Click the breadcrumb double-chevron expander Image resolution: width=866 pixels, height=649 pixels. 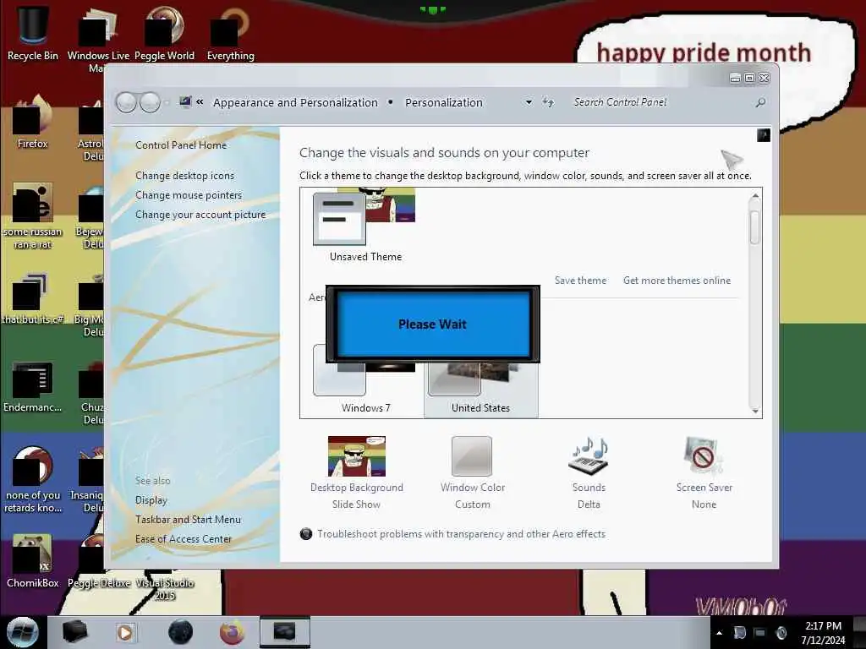coord(200,102)
